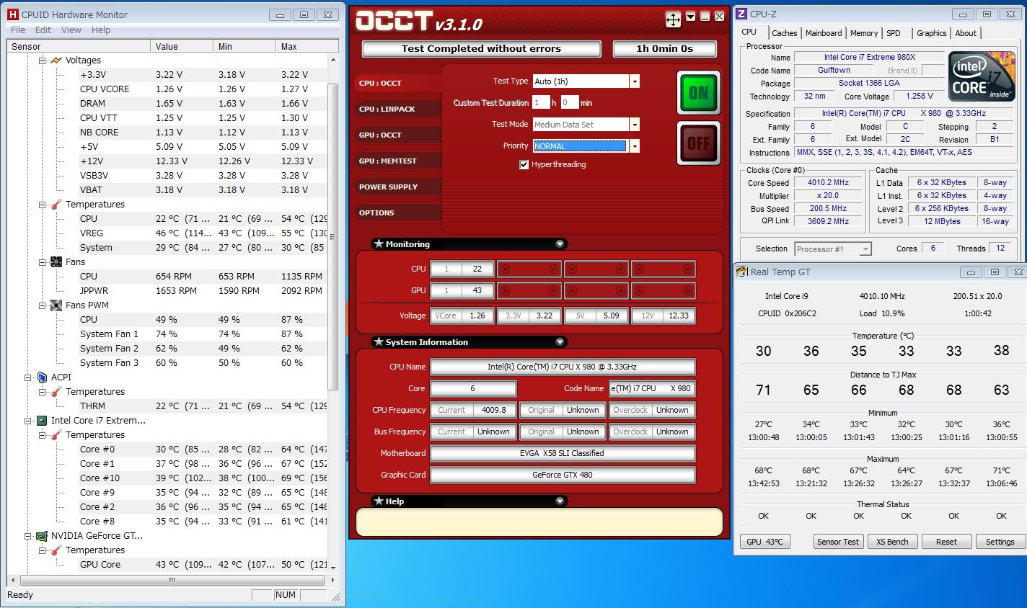Collapse the Fans PWM tree node
Screen dimensions: 1027x608
tap(43, 305)
